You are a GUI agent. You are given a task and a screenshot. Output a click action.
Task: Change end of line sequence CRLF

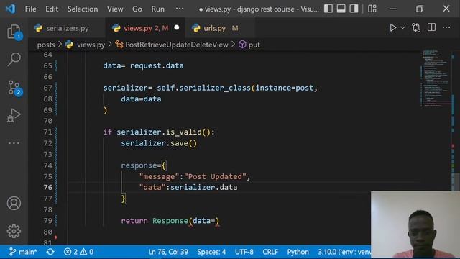tap(270, 252)
